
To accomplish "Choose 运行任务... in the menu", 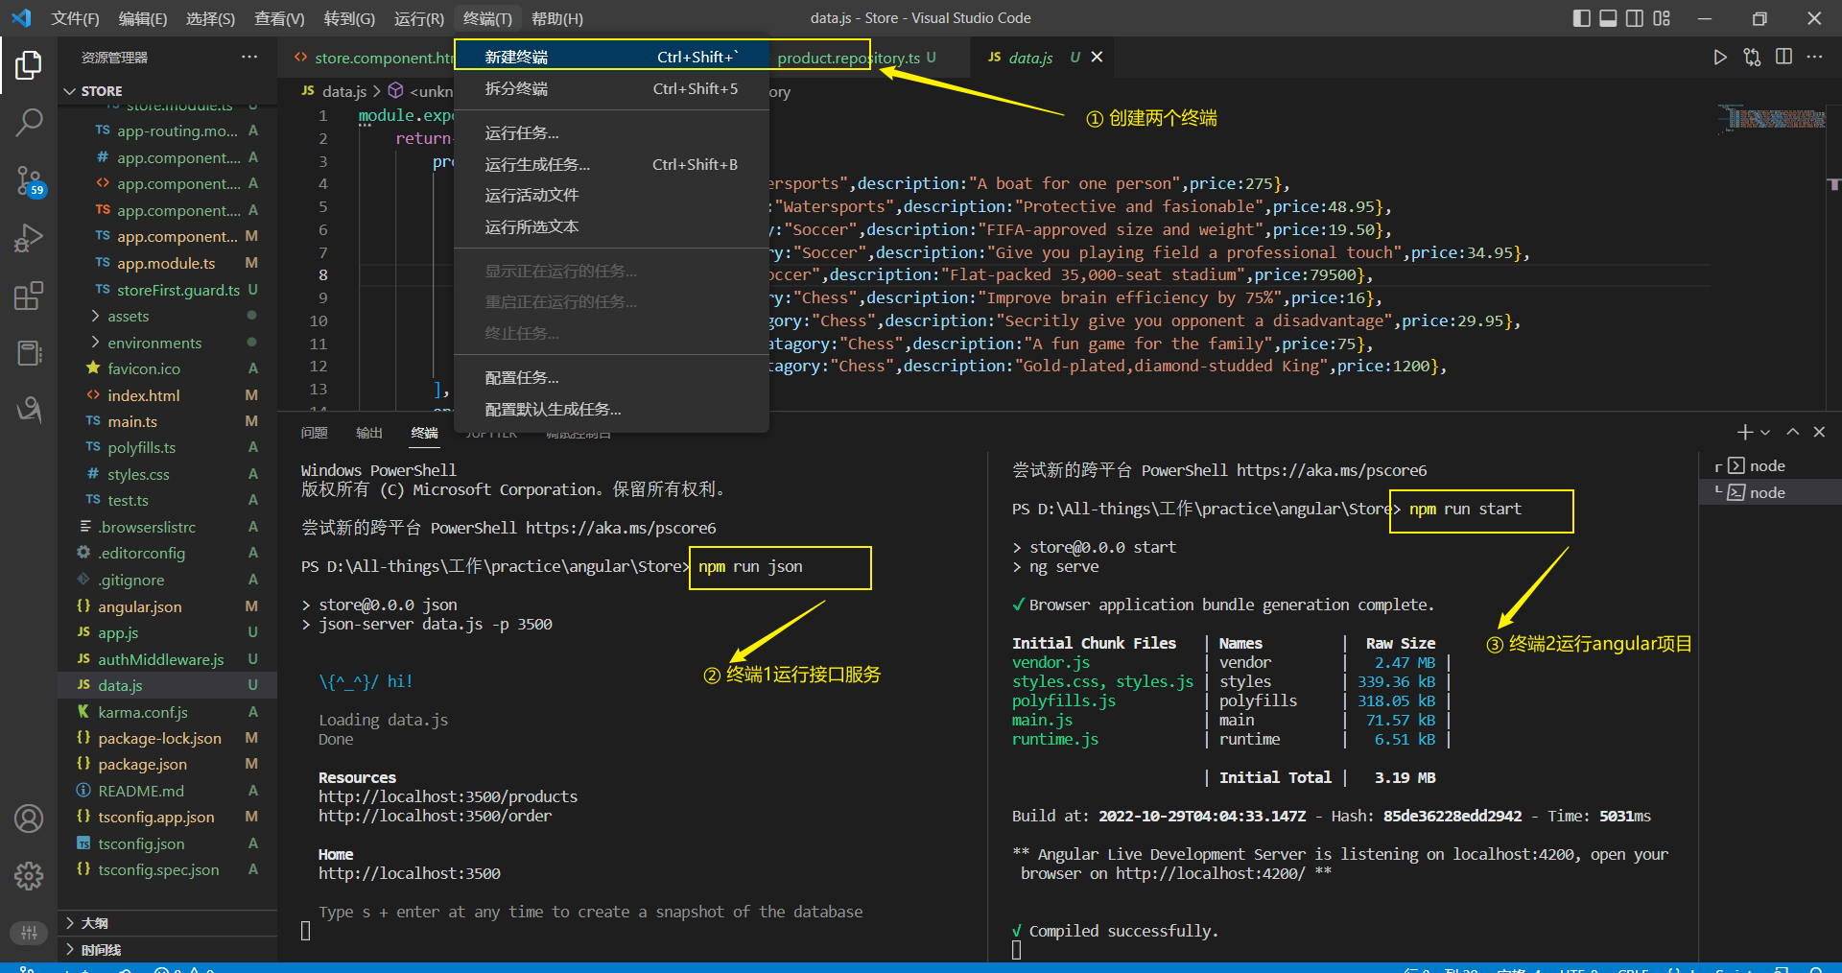I will 521,133.
